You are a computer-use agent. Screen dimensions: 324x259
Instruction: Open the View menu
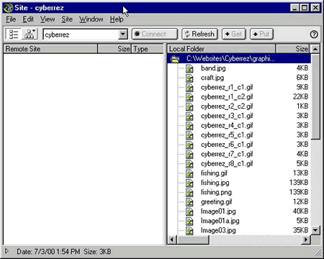(48, 19)
